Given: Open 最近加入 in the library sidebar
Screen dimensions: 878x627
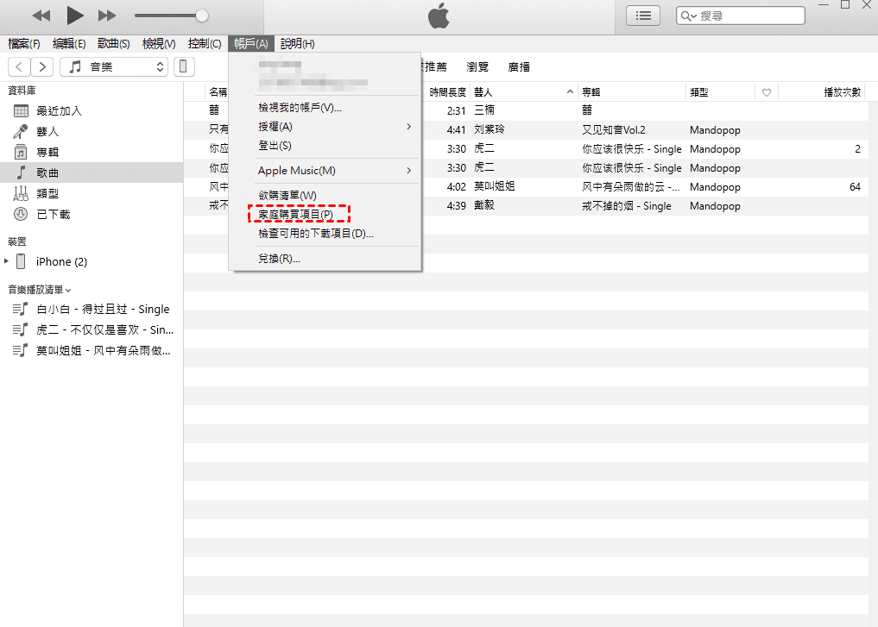Looking at the screenshot, I should click(x=59, y=110).
